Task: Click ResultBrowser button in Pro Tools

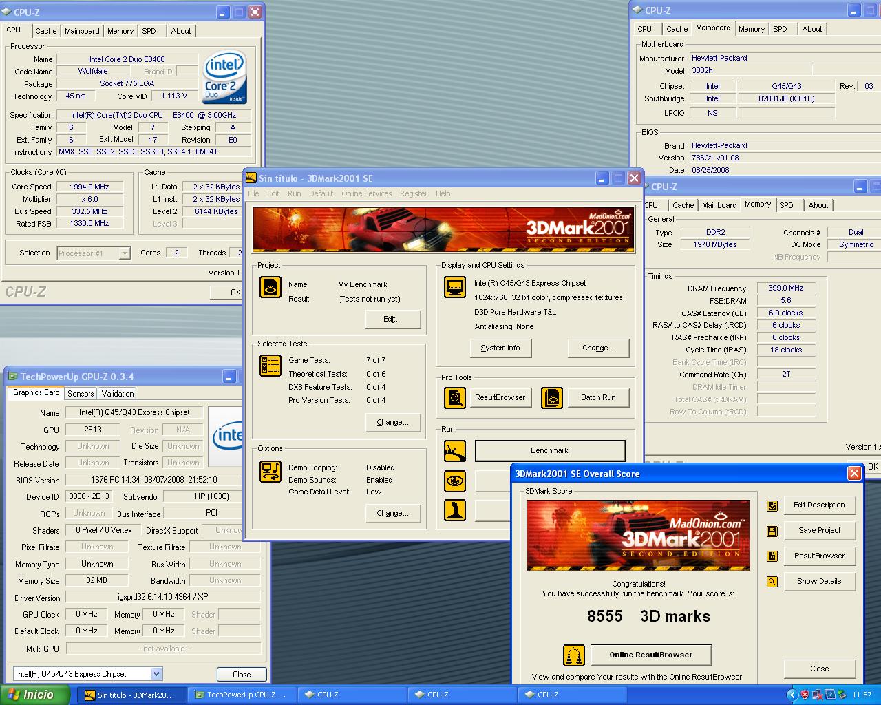Action: (500, 398)
